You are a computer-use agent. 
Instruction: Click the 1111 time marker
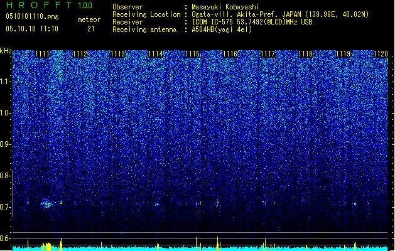(42, 54)
